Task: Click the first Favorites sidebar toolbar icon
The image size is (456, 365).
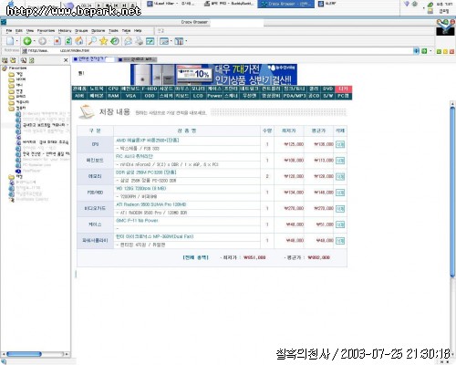Action: [x=5, y=60]
